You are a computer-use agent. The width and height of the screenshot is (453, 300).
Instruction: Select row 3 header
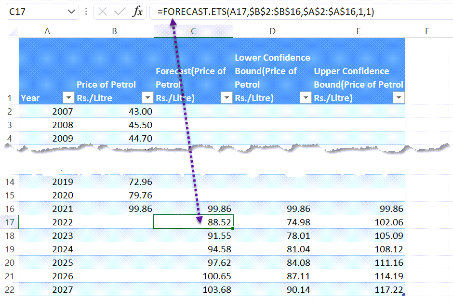click(x=10, y=125)
